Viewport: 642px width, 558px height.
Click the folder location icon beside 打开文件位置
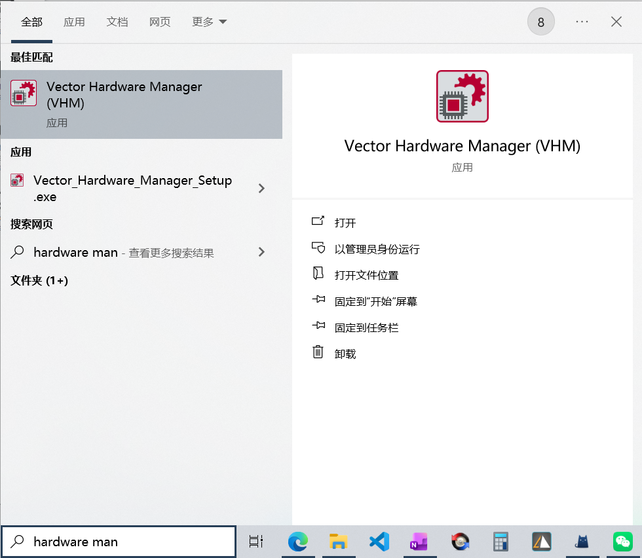point(318,273)
